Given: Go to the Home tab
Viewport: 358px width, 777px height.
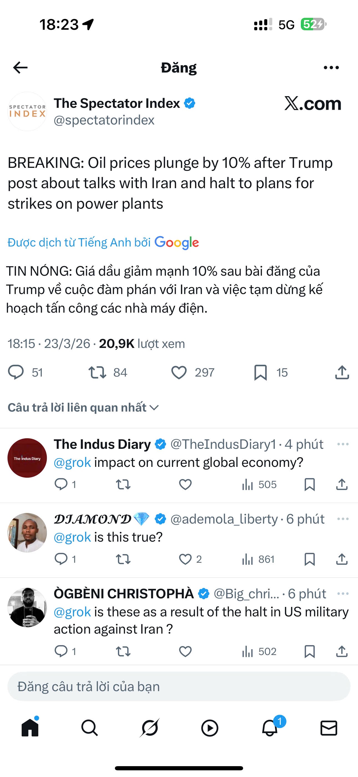Looking at the screenshot, I should click(x=30, y=728).
